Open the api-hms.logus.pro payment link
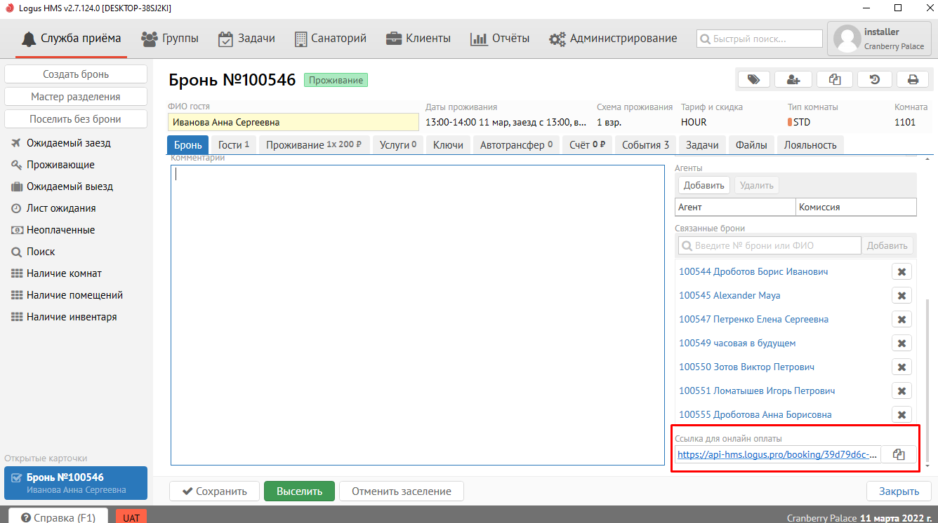 [x=777, y=454]
